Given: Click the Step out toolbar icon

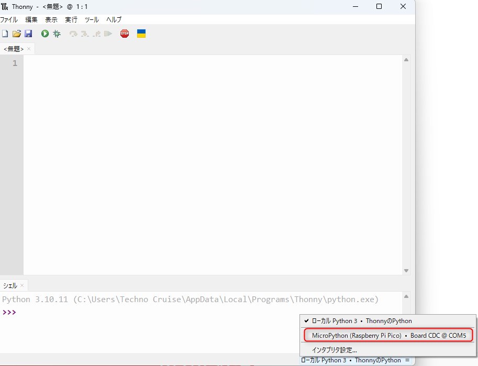Looking at the screenshot, I should [x=97, y=34].
